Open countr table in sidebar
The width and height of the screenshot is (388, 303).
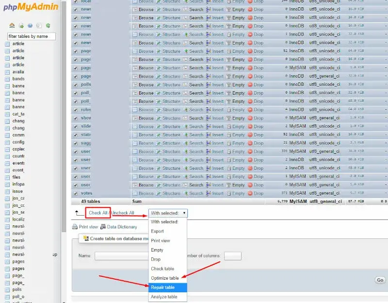pos(18,156)
